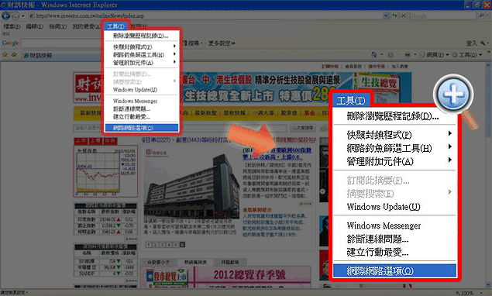Click the Refresh icon beside the address bar
The image size is (492, 296).
(x=394, y=15)
